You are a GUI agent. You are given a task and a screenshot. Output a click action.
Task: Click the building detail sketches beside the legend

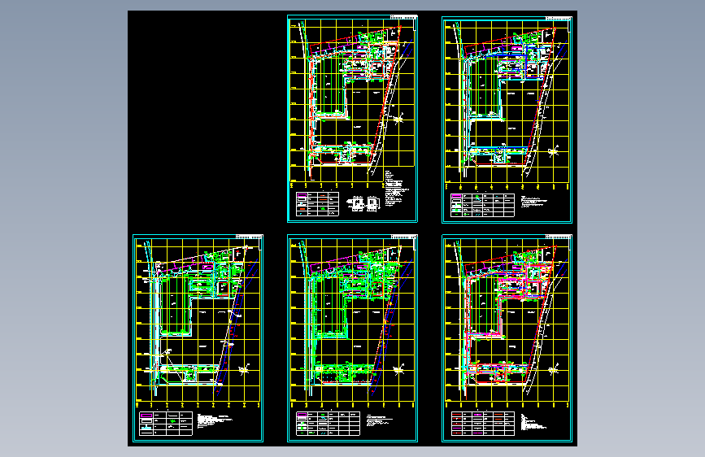click(363, 204)
